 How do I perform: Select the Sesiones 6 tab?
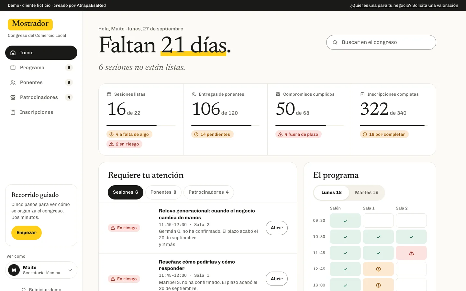point(126,192)
